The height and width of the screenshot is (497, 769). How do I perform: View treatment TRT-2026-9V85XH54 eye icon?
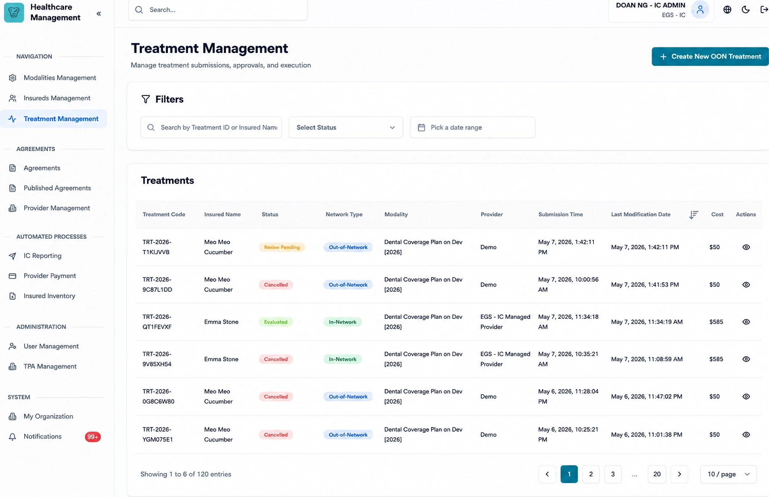click(746, 359)
